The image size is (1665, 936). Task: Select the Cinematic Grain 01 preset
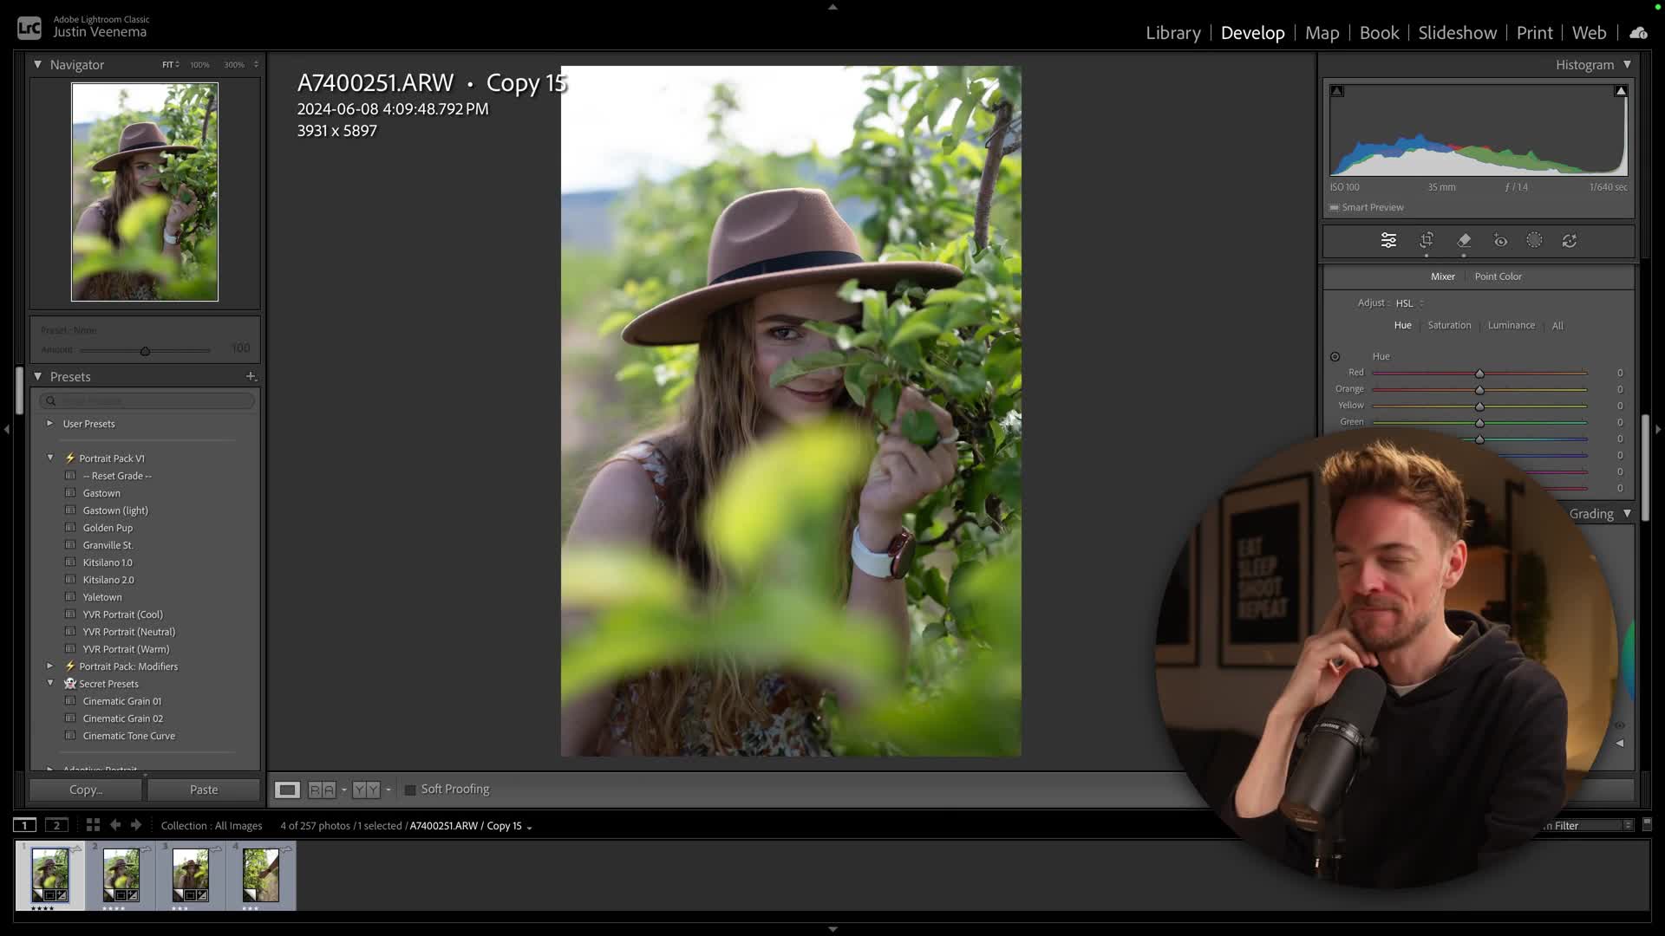(x=121, y=700)
